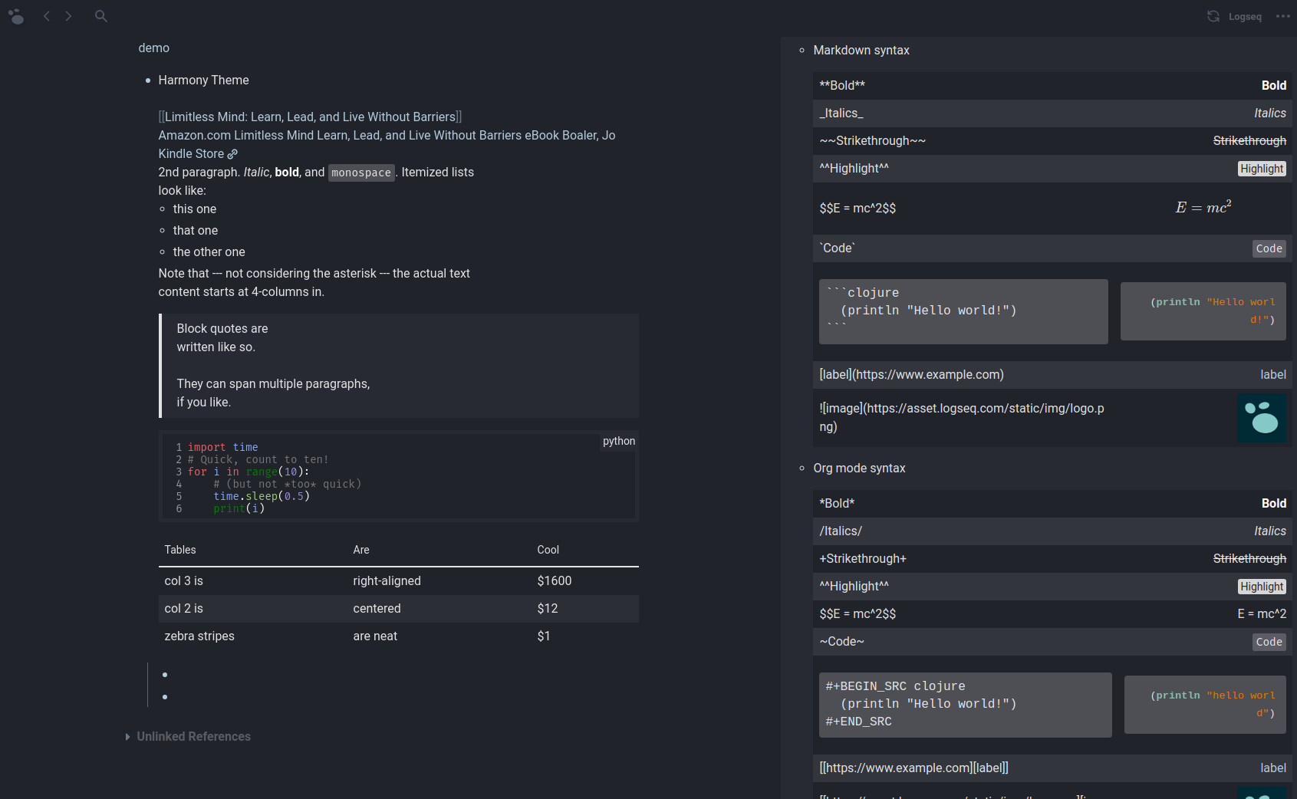Click the first empty block bullet
1297x799 pixels.
165,675
